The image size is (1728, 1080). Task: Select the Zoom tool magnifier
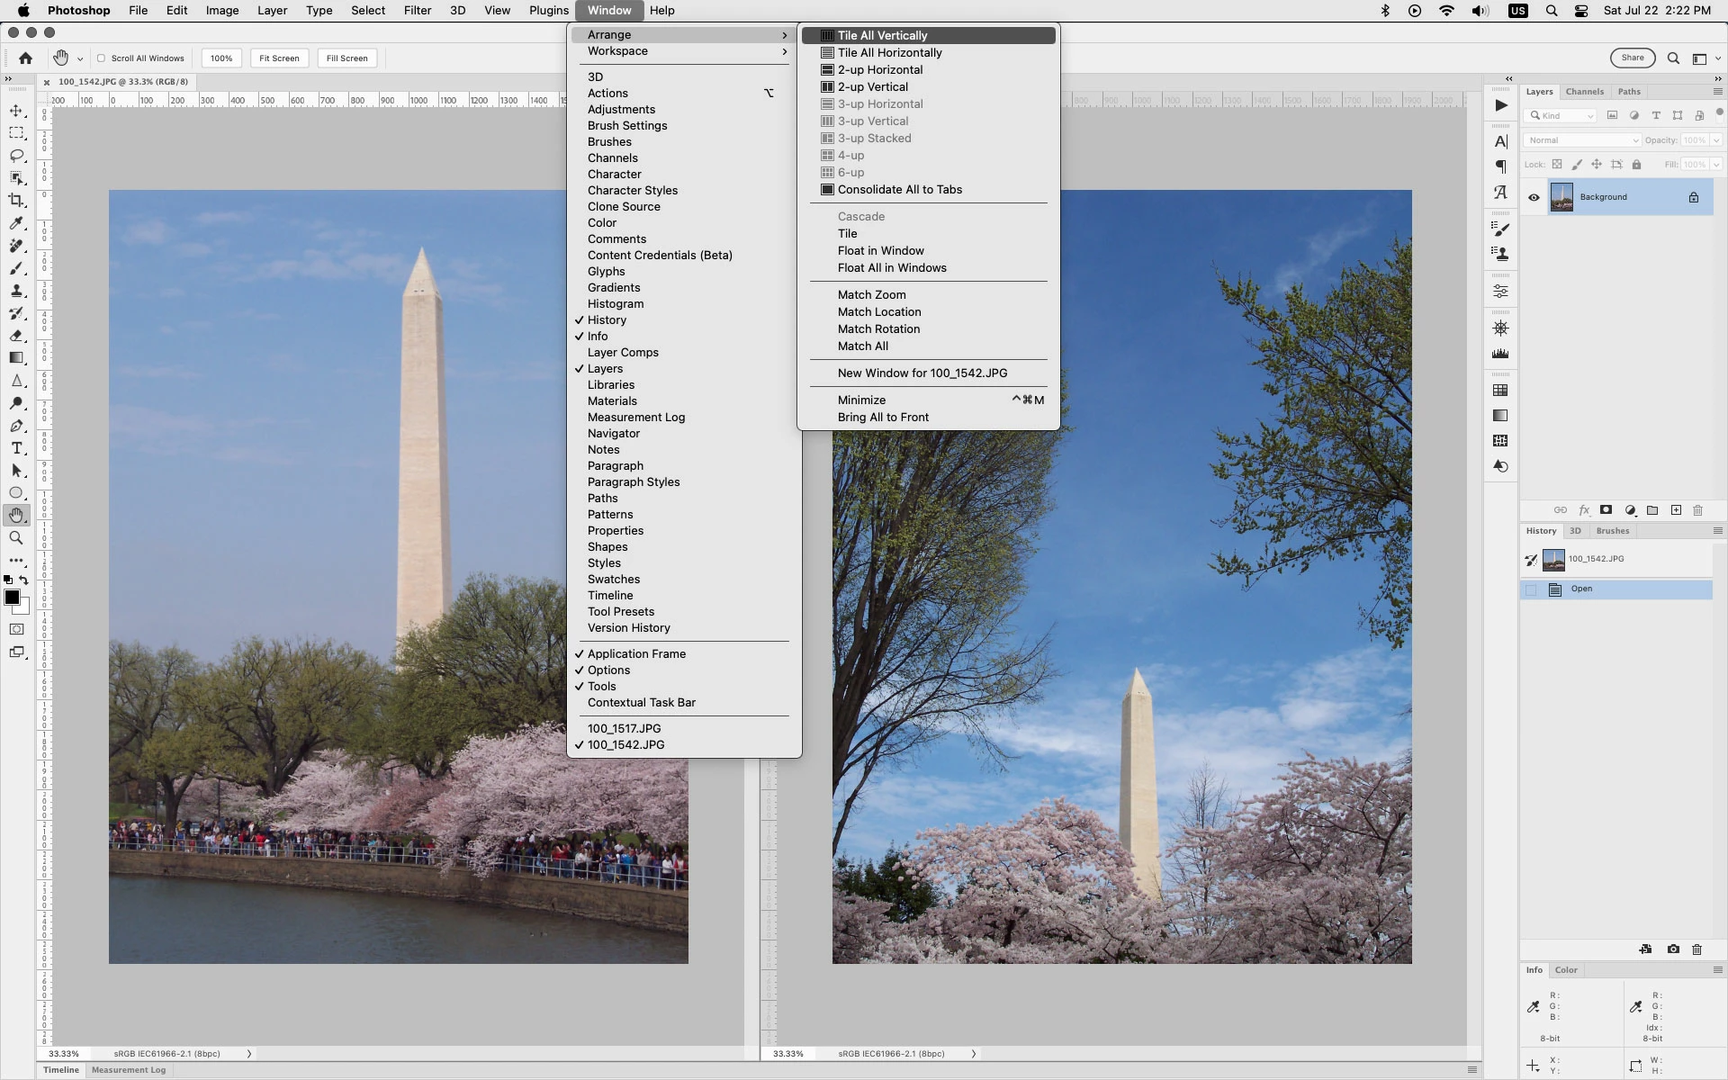coord(16,538)
